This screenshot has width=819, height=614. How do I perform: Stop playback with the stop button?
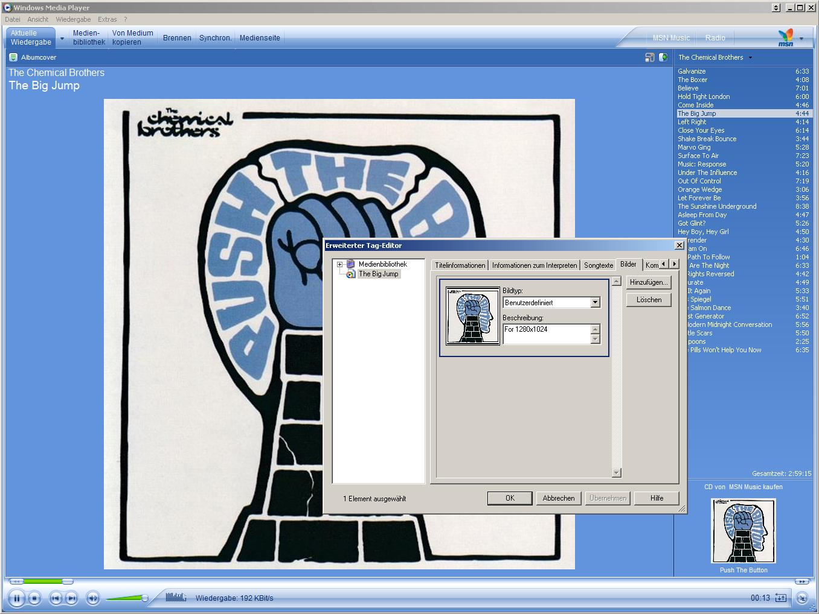click(34, 598)
